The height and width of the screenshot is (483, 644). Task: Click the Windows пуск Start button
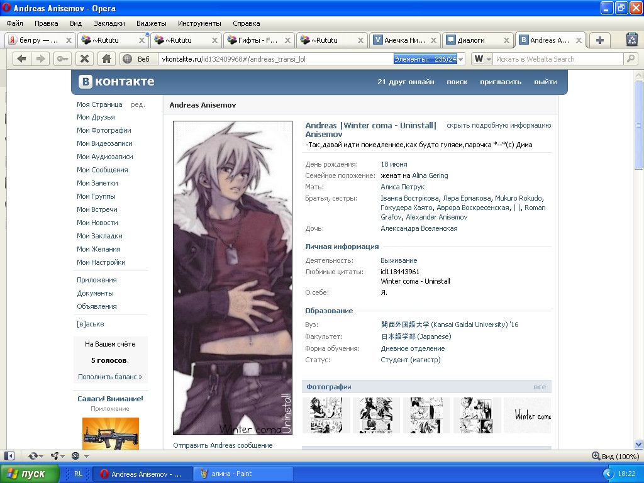pyautogui.click(x=30, y=474)
